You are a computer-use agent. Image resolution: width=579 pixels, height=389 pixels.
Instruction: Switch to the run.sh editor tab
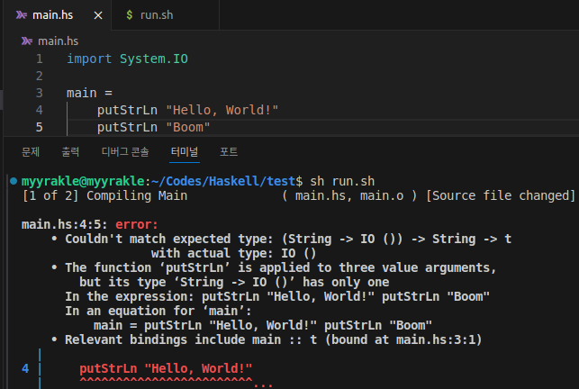(x=153, y=15)
